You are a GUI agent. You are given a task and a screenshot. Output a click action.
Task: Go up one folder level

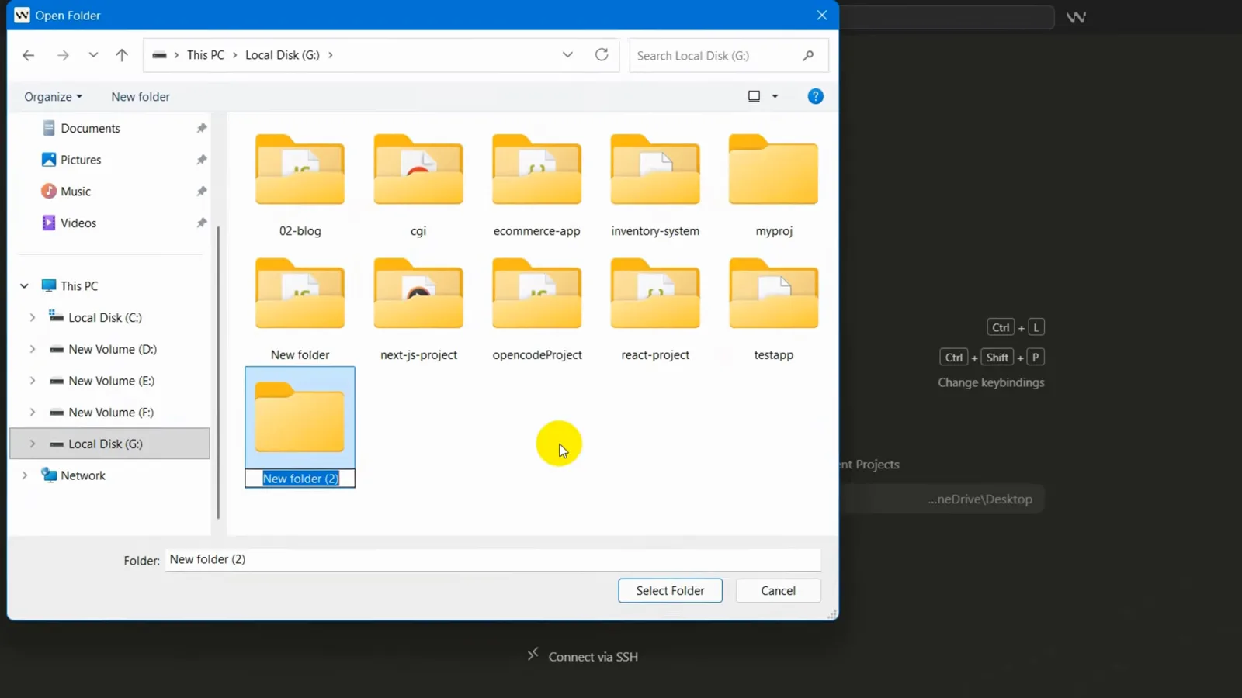[x=122, y=55]
